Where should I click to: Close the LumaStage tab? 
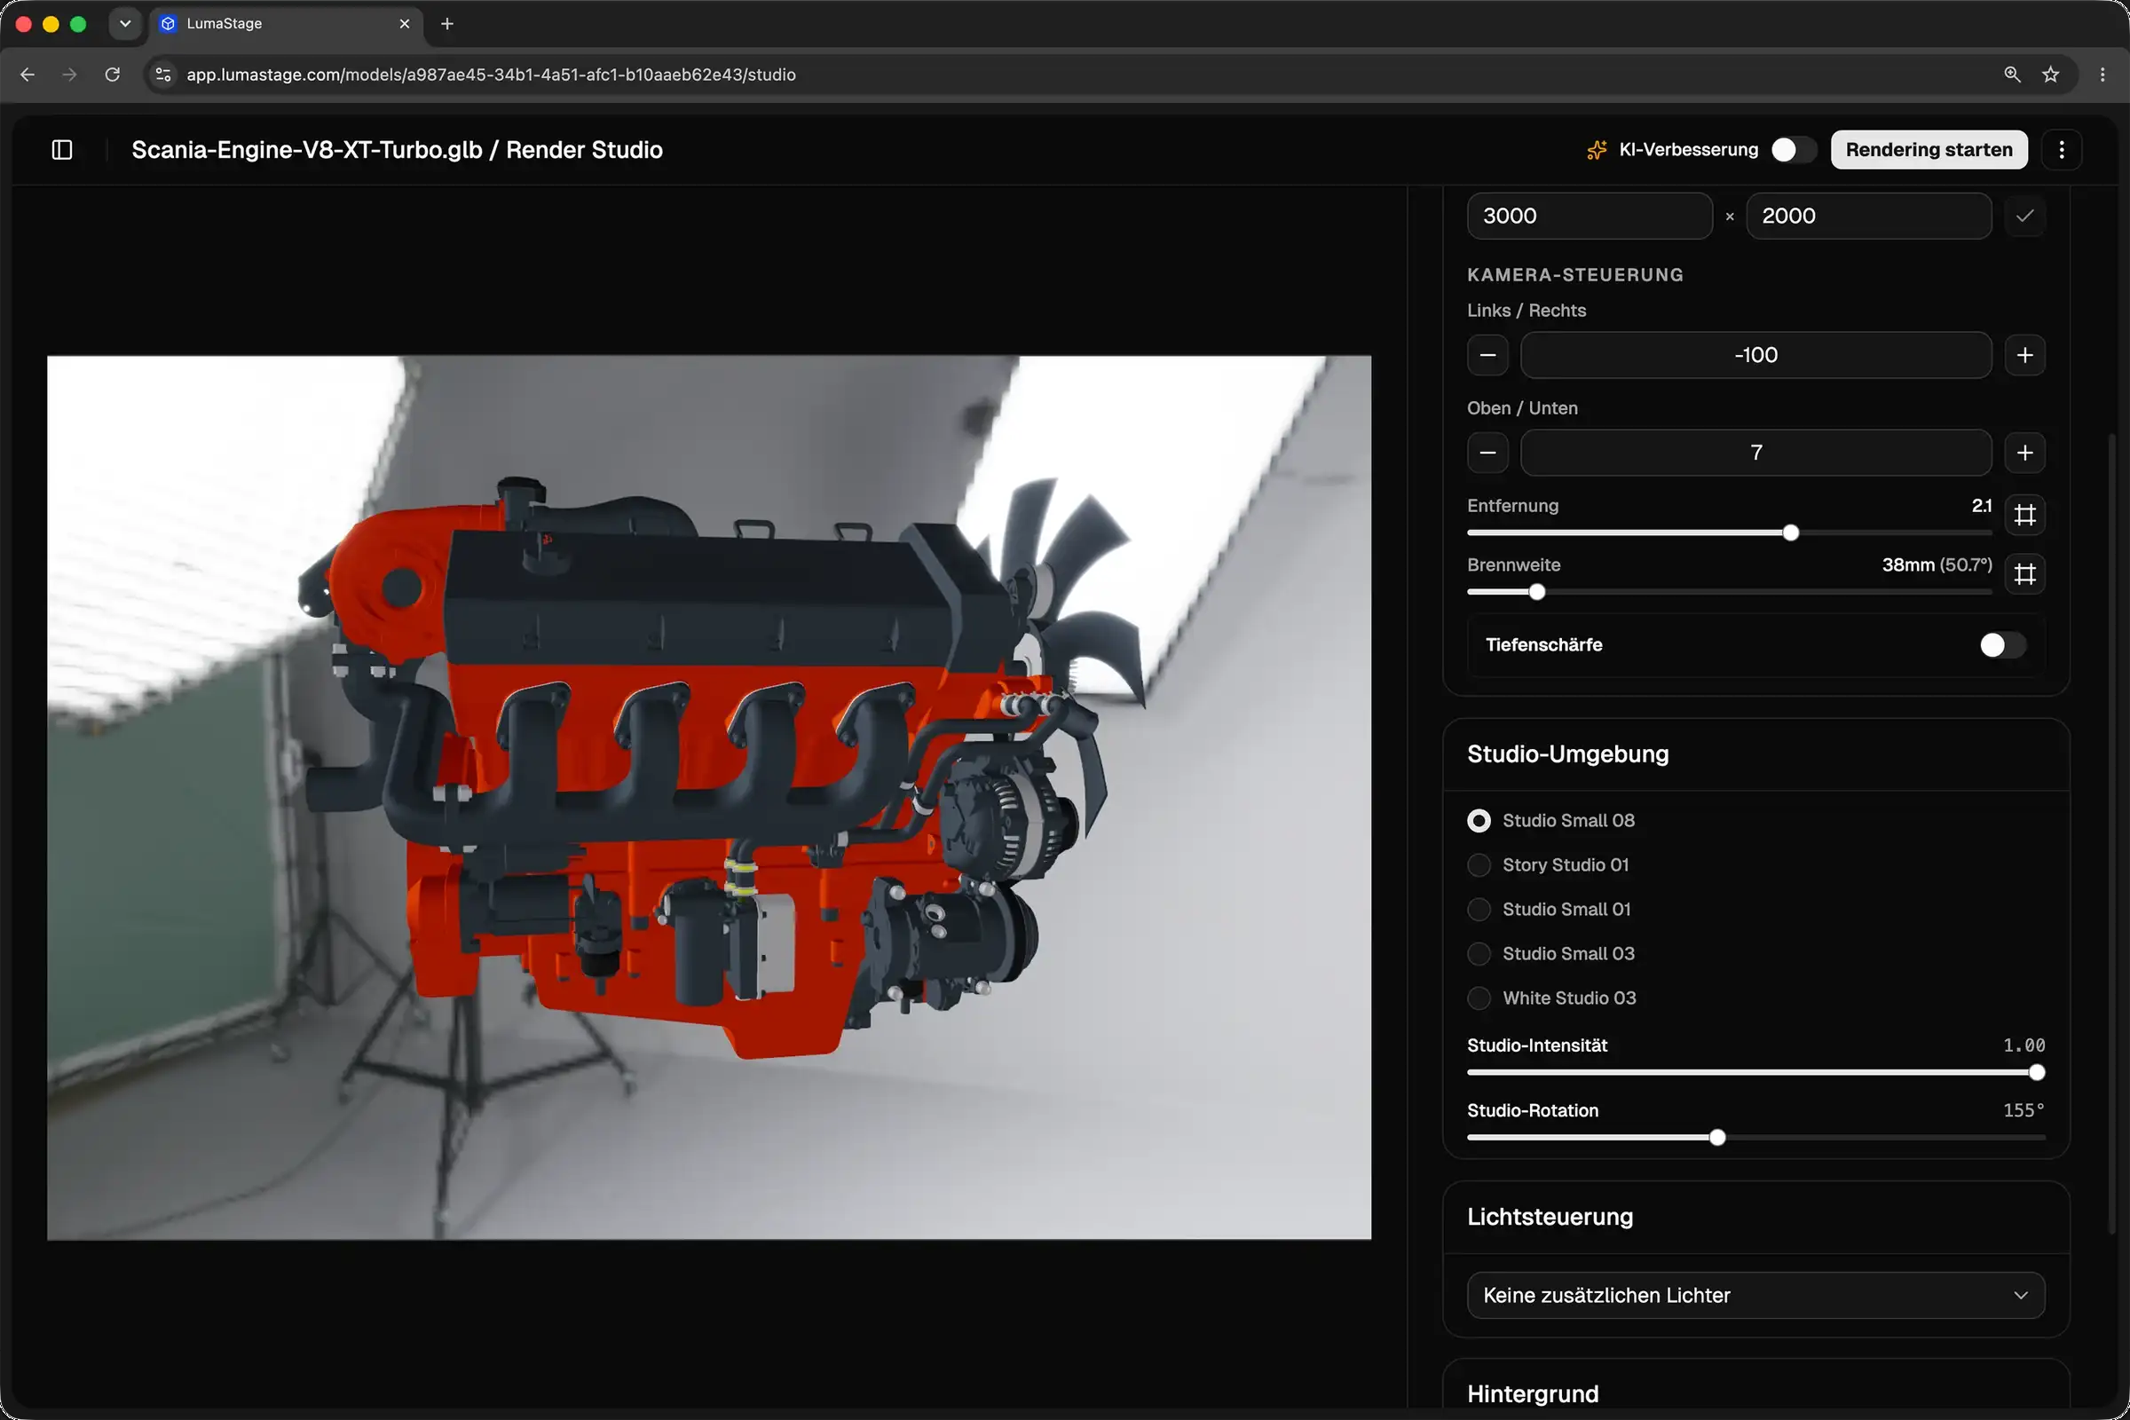pos(404,24)
